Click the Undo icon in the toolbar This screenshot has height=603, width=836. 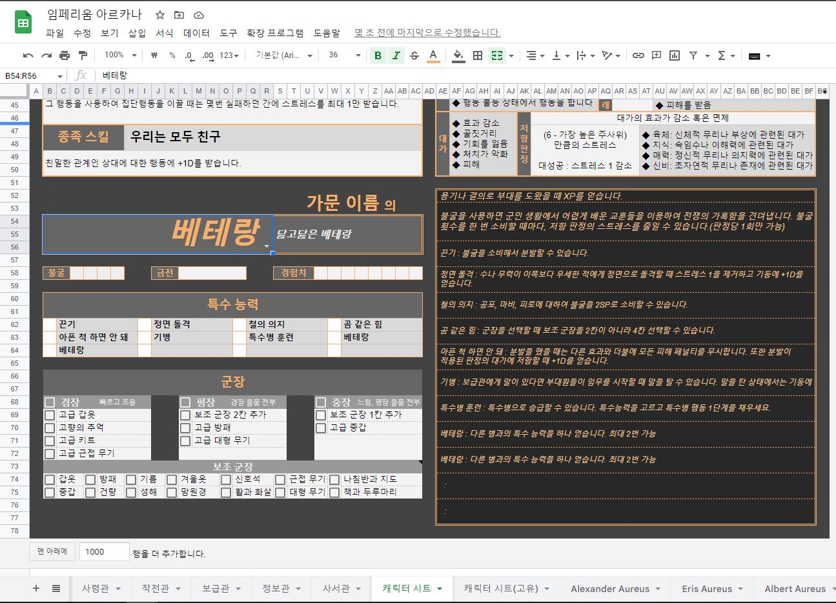(28, 55)
